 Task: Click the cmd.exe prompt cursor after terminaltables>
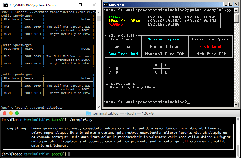click(x=188, y=103)
